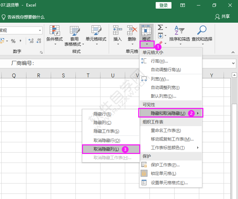Screen dimensions: 238x199
Task: Select Hide Rows 隐藏行(R)
Action: [x=111, y=114]
